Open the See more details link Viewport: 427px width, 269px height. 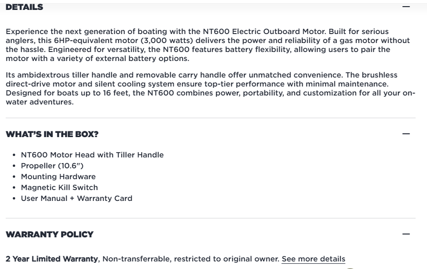click(313, 259)
